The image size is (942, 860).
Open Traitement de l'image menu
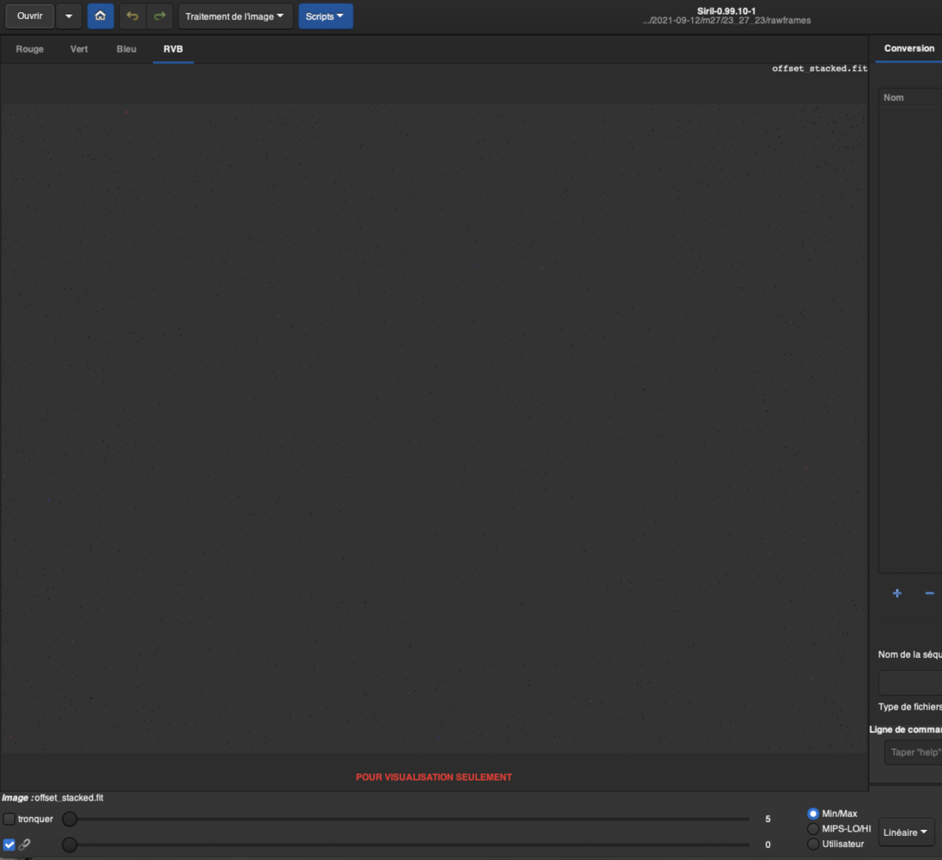coord(235,16)
